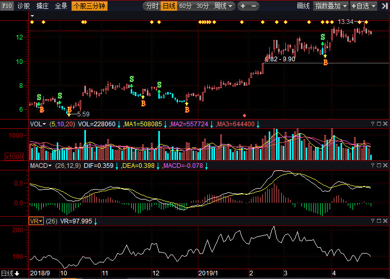Viewport: 390px width, 279px height.
Task: Open help for the VOL indicator panel
Action: [x=372, y=124]
